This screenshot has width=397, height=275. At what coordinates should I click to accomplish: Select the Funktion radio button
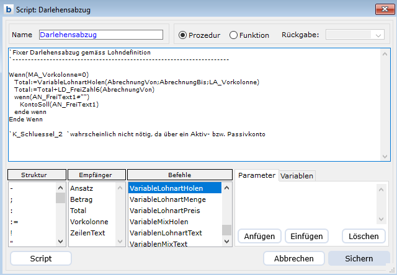tap(234, 35)
